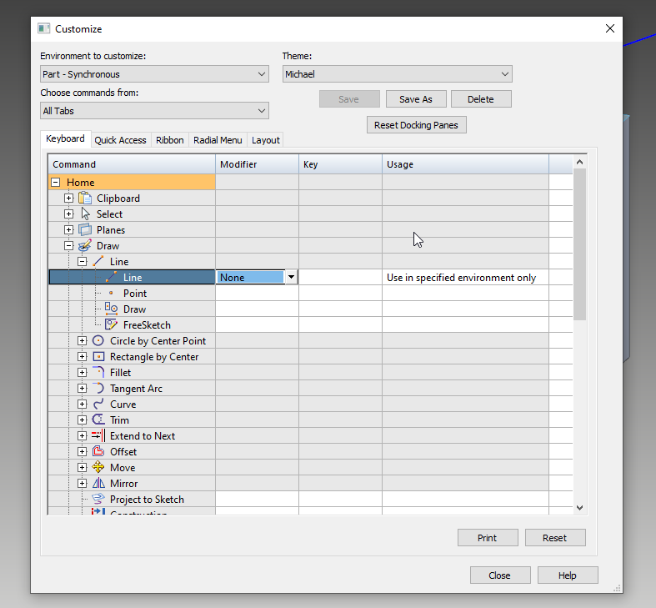
Task: Open the Environment to customize dropdown
Action: point(154,74)
